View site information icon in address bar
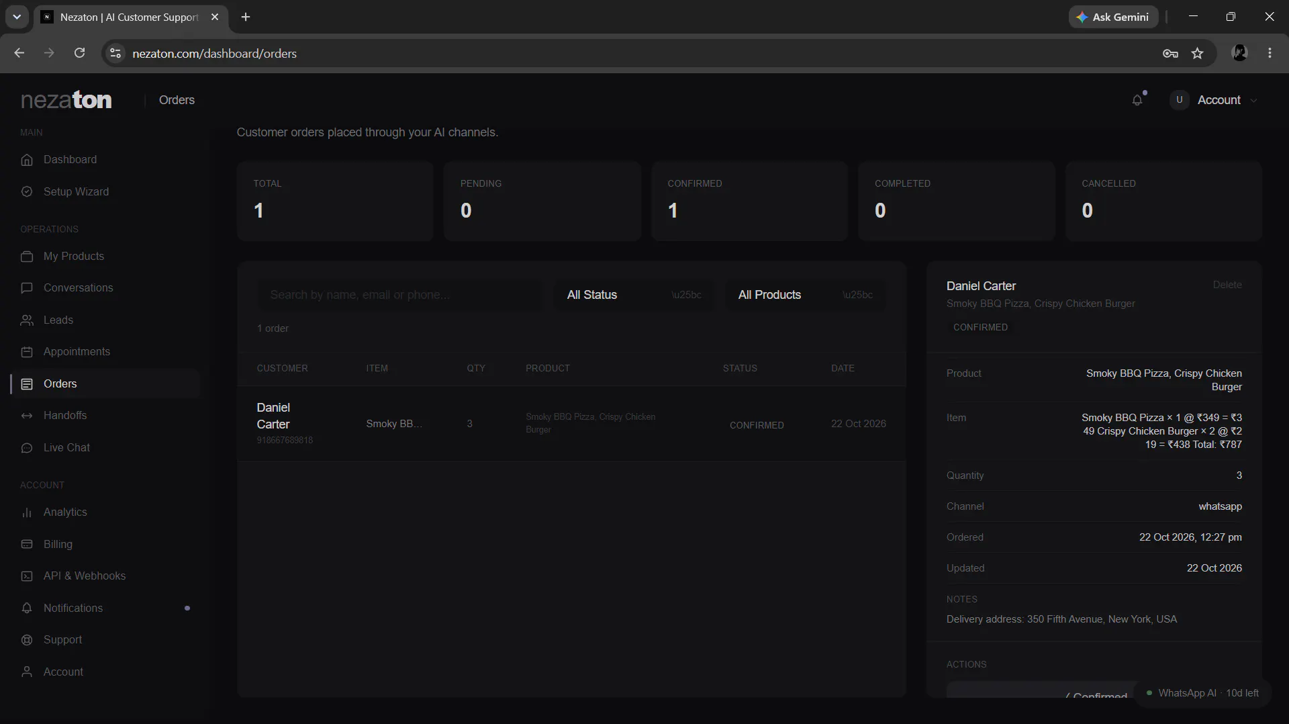This screenshot has height=724, width=1289. 115,53
